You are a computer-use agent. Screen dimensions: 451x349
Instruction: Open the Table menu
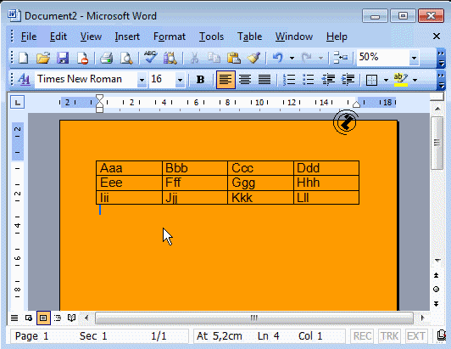coord(249,37)
